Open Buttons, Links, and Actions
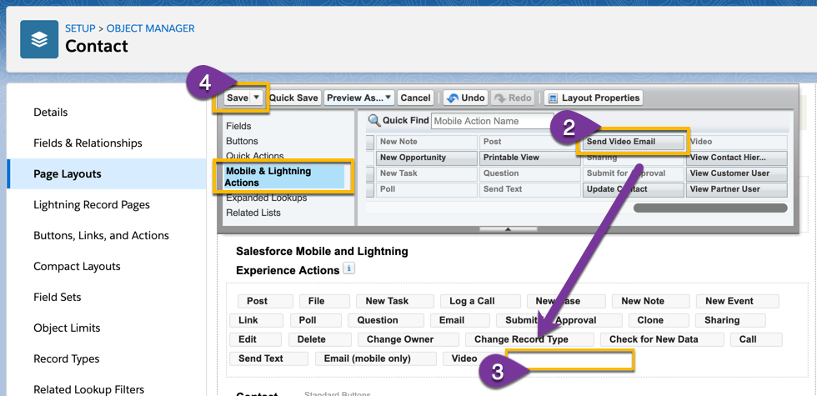817x396 pixels. 101,235
